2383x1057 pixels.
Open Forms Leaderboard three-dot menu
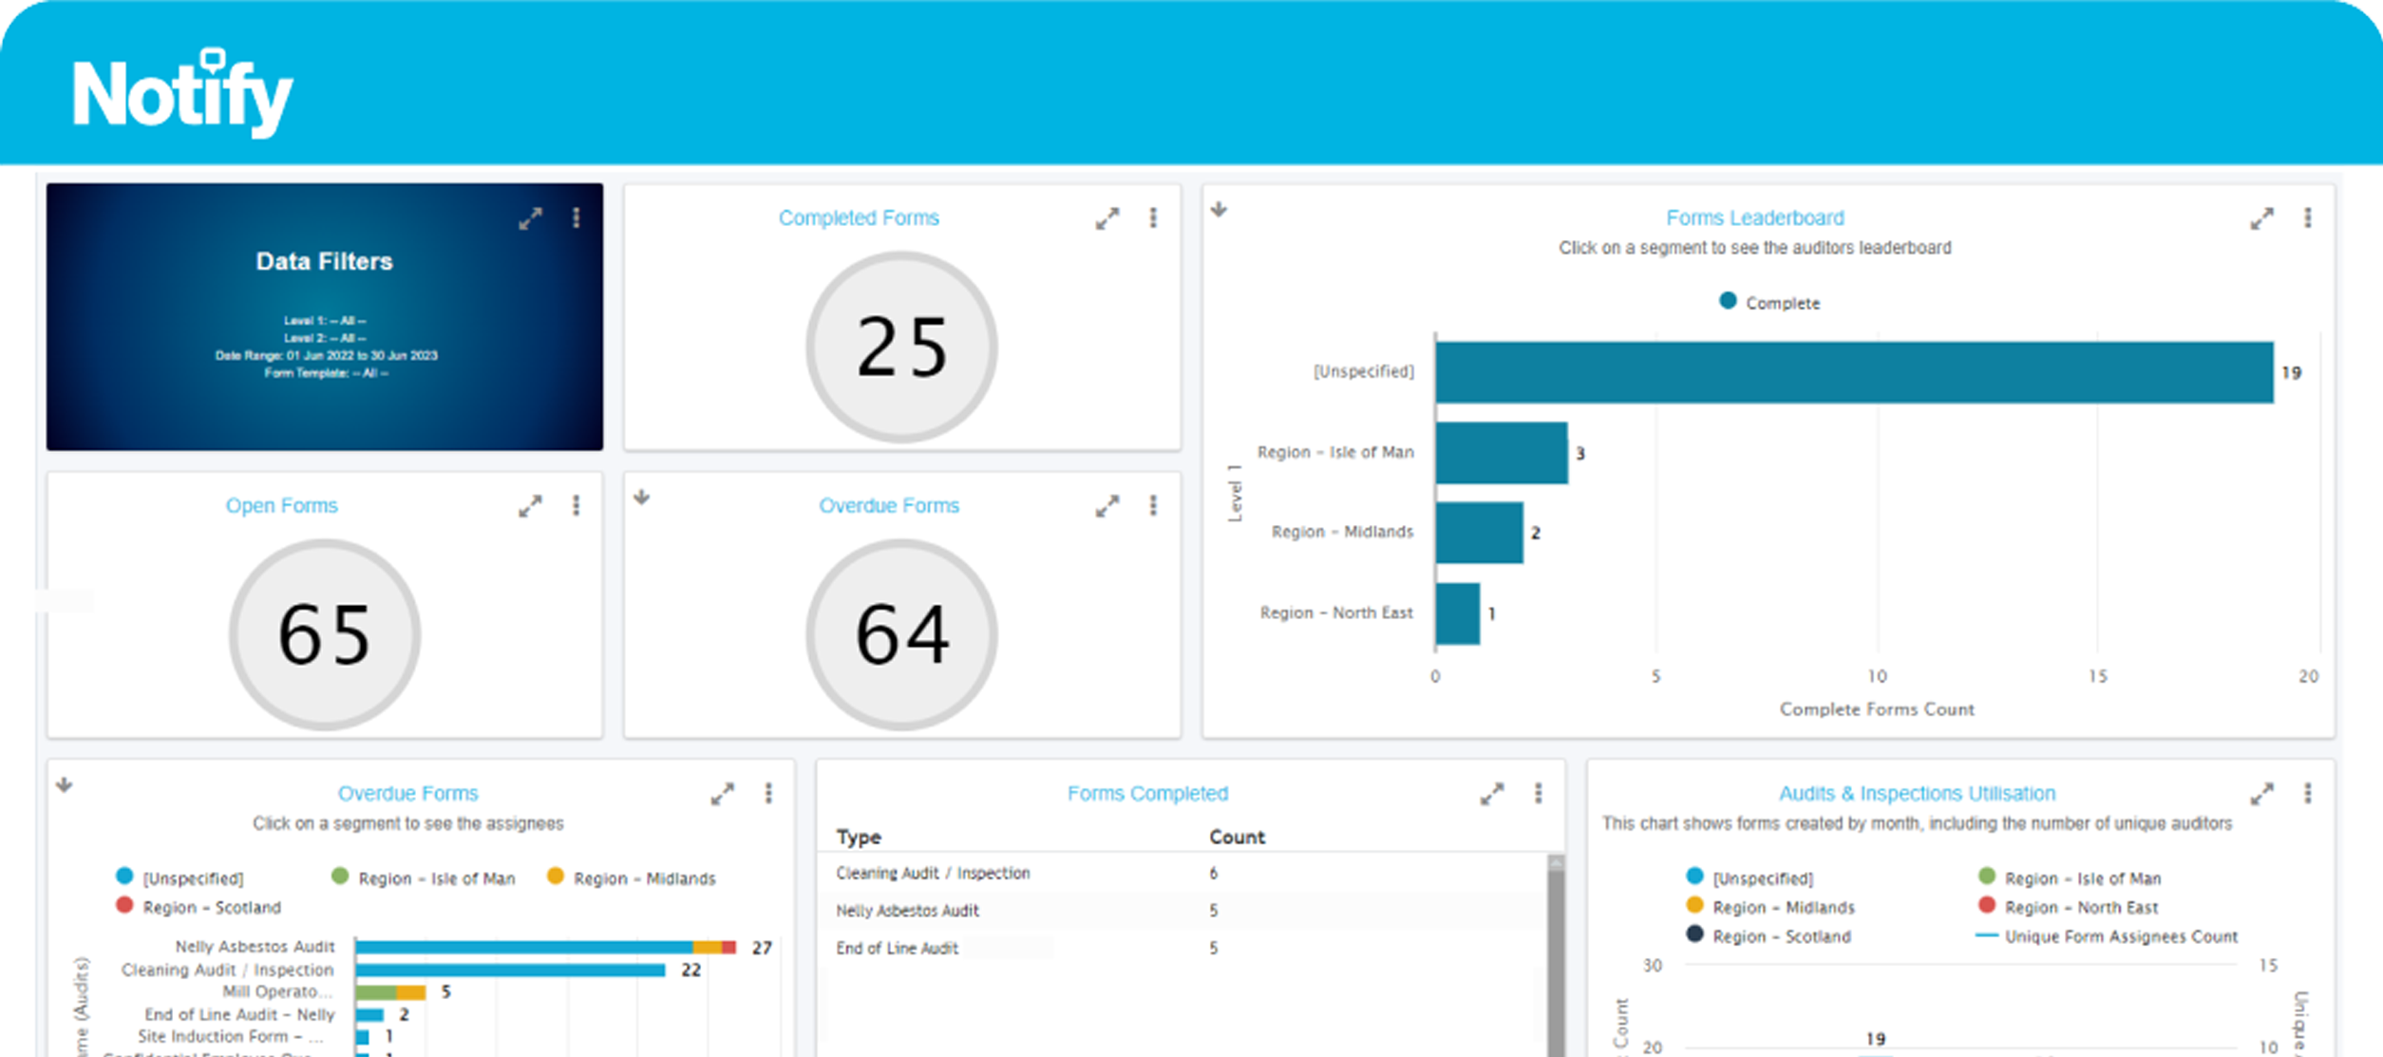(2308, 218)
